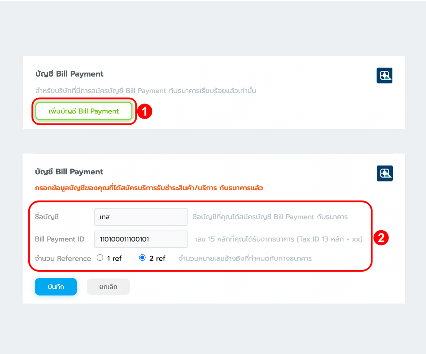Click the hint text beside the ชื่อบัญชี field
The image size is (426, 354).
(x=270, y=217)
